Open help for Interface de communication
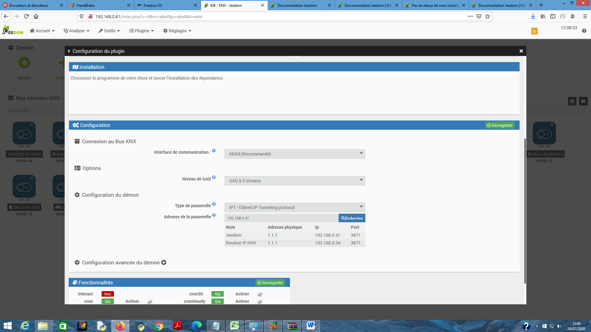Screen dimensions: 591x332 [x=214, y=151]
